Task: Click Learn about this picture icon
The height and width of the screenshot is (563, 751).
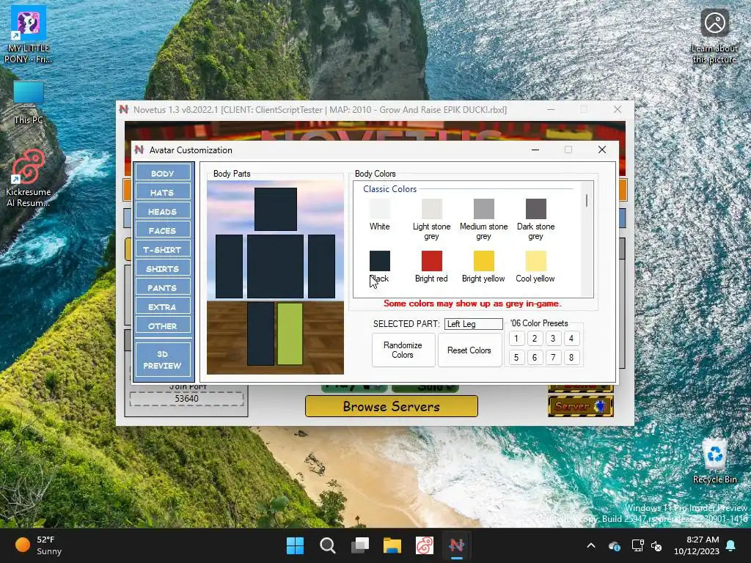Action: point(714,36)
